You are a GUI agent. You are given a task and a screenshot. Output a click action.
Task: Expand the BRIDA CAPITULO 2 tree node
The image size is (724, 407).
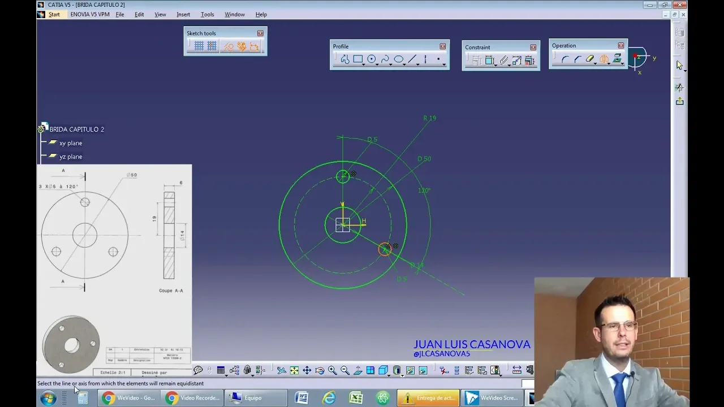point(41,129)
